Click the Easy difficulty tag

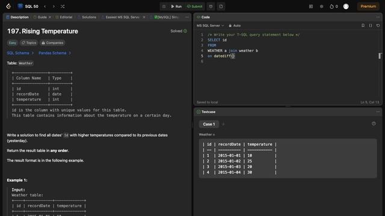pyautogui.click(x=12, y=43)
